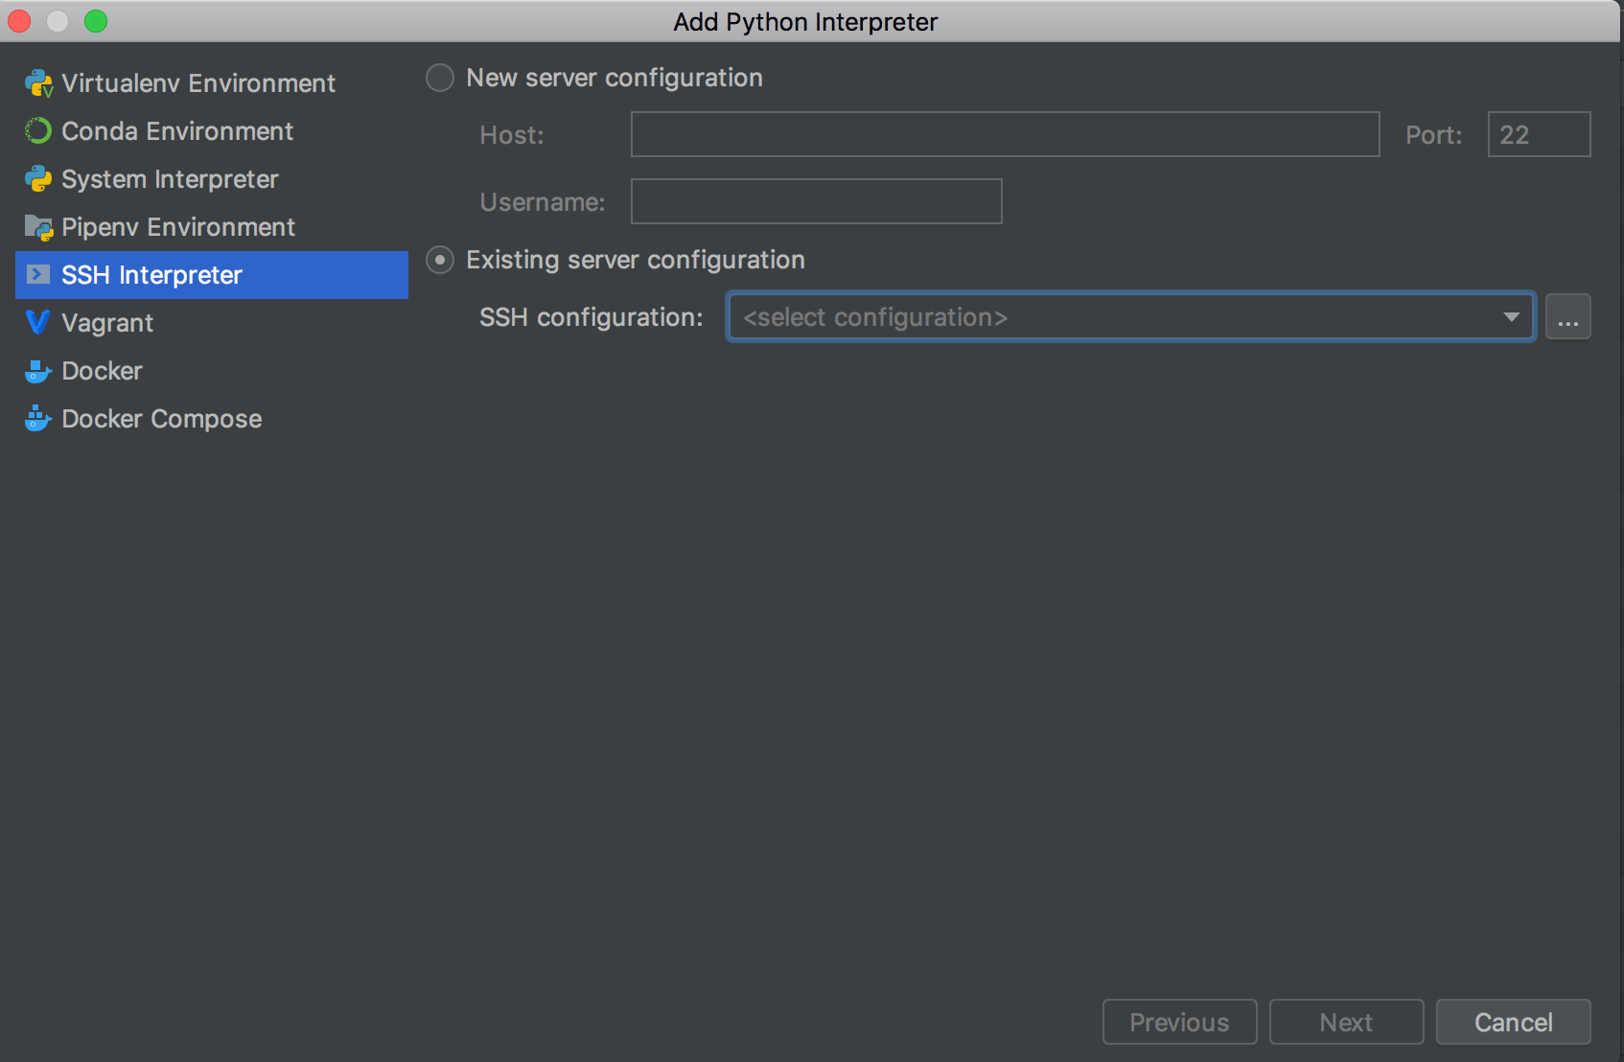Viewport: 1624px width, 1062px height.
Task: Click the Conda Environment green ring icon
Action: [38, 131]
